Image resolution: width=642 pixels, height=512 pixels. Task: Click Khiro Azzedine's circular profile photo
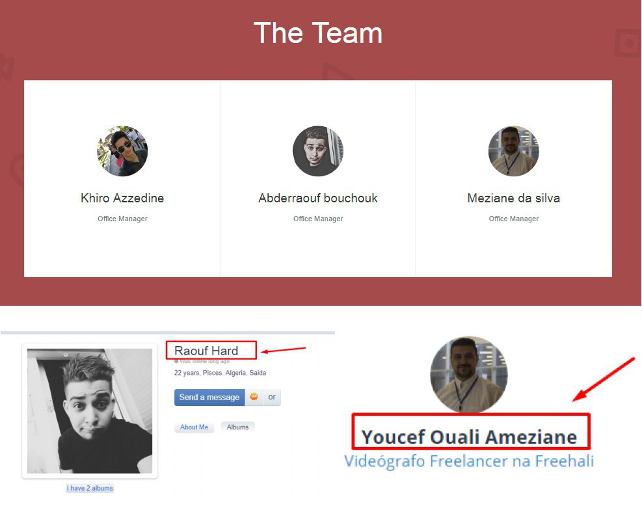[x=122, y=151]
